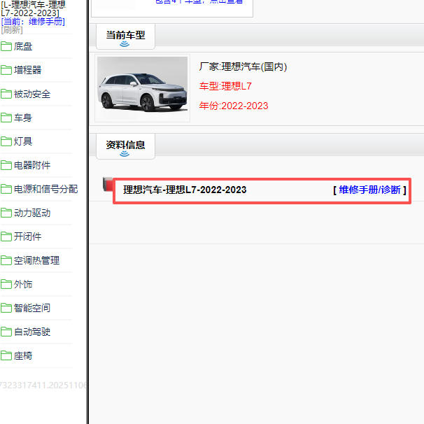The height and width of the screenshot is (424, 424).
Task: Open the 开闭件 section
Action: click(27, 236)
